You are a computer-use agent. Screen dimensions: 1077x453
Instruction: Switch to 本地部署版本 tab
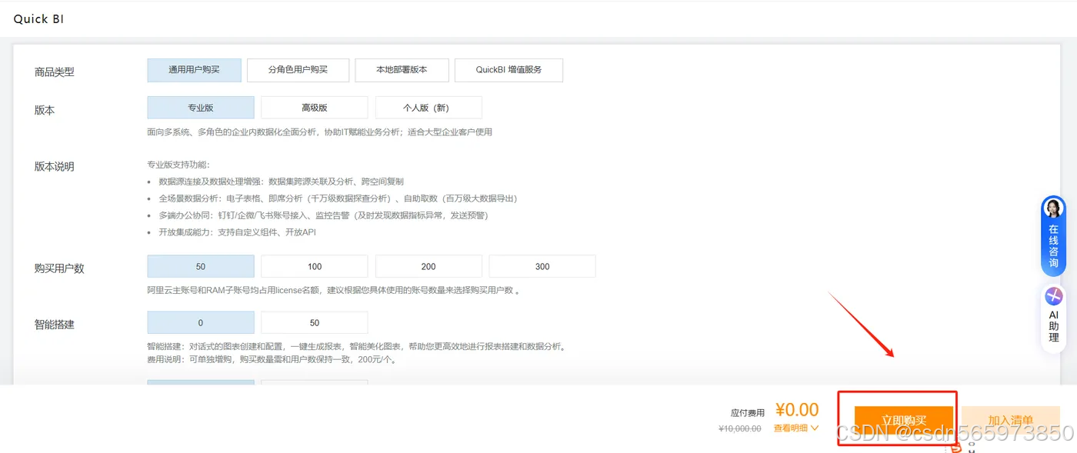(401, 69)
